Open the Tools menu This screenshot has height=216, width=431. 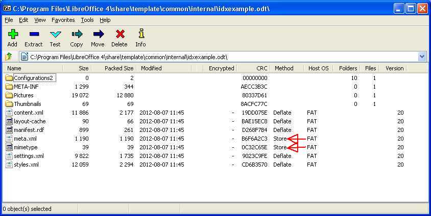point(87,20)
